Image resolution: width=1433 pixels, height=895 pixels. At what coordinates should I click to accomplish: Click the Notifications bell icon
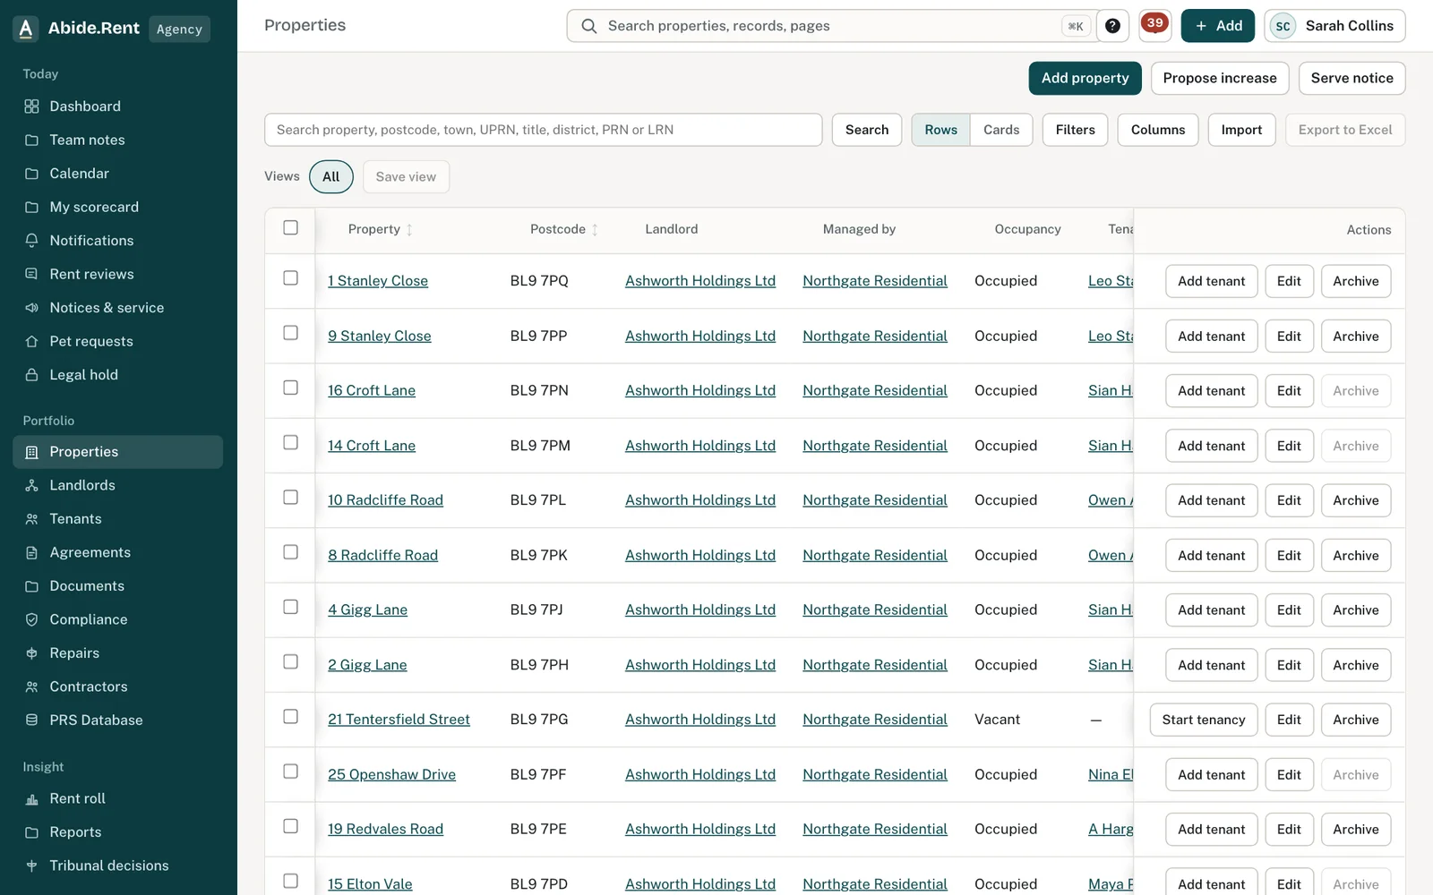(31, 241)
